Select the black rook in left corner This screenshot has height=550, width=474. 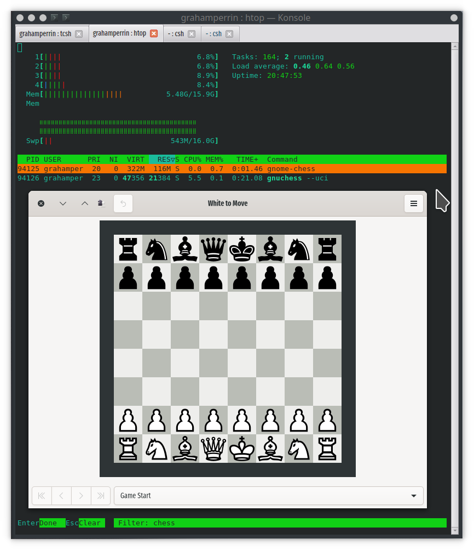pyautogui.click(x=128, y=249)
